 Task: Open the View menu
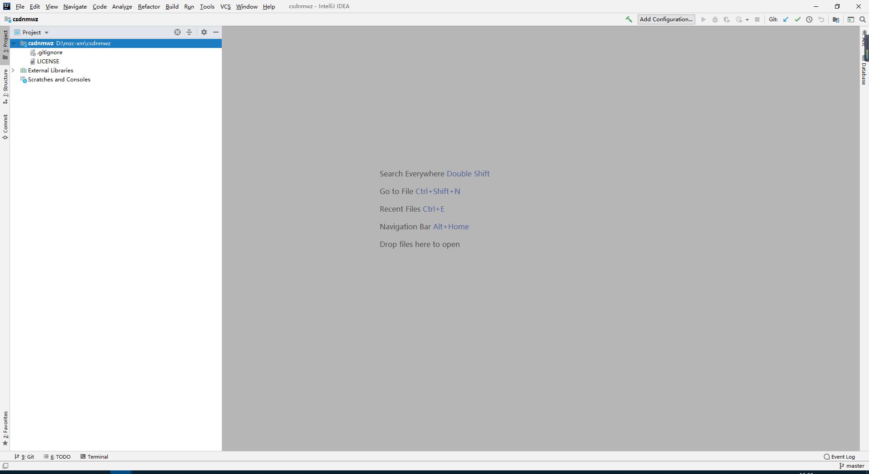point(52,6)
